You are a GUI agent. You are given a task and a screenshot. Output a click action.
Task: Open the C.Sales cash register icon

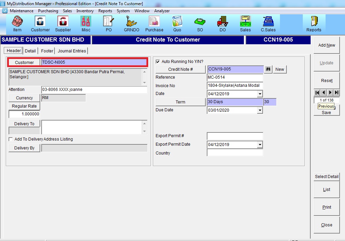(x=268, y=22)
